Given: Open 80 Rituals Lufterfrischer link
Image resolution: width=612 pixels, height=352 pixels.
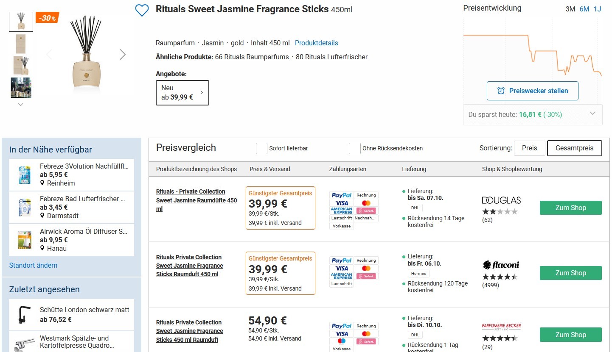Looking at the screenshot, I should (x=331, y=57).
